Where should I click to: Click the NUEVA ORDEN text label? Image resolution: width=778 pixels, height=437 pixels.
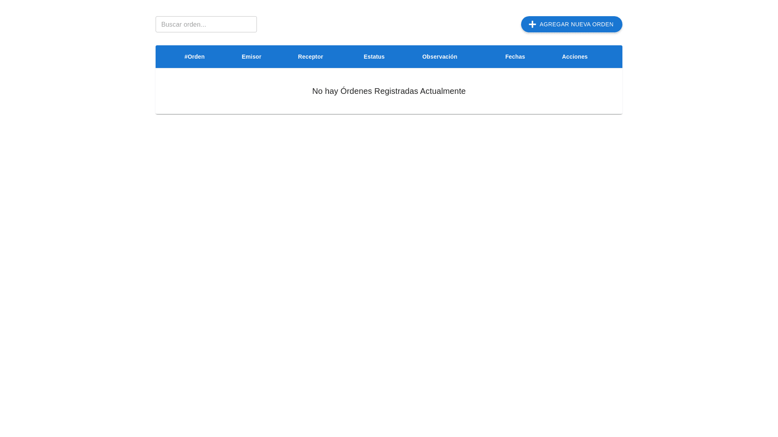pyautogui.click(x=592, y=24)
